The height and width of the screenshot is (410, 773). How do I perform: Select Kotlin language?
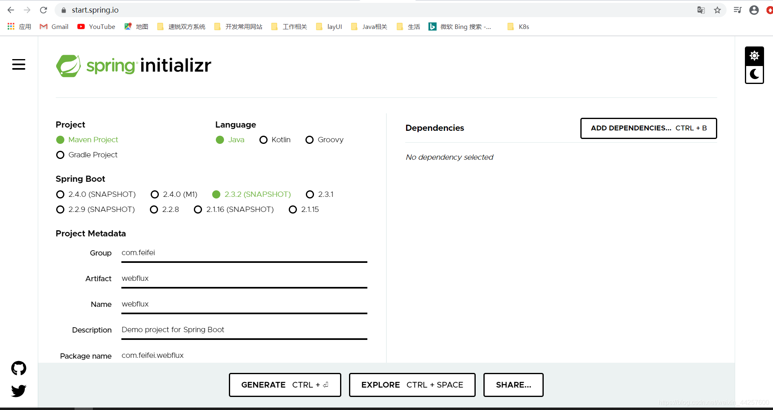point(275,140)
